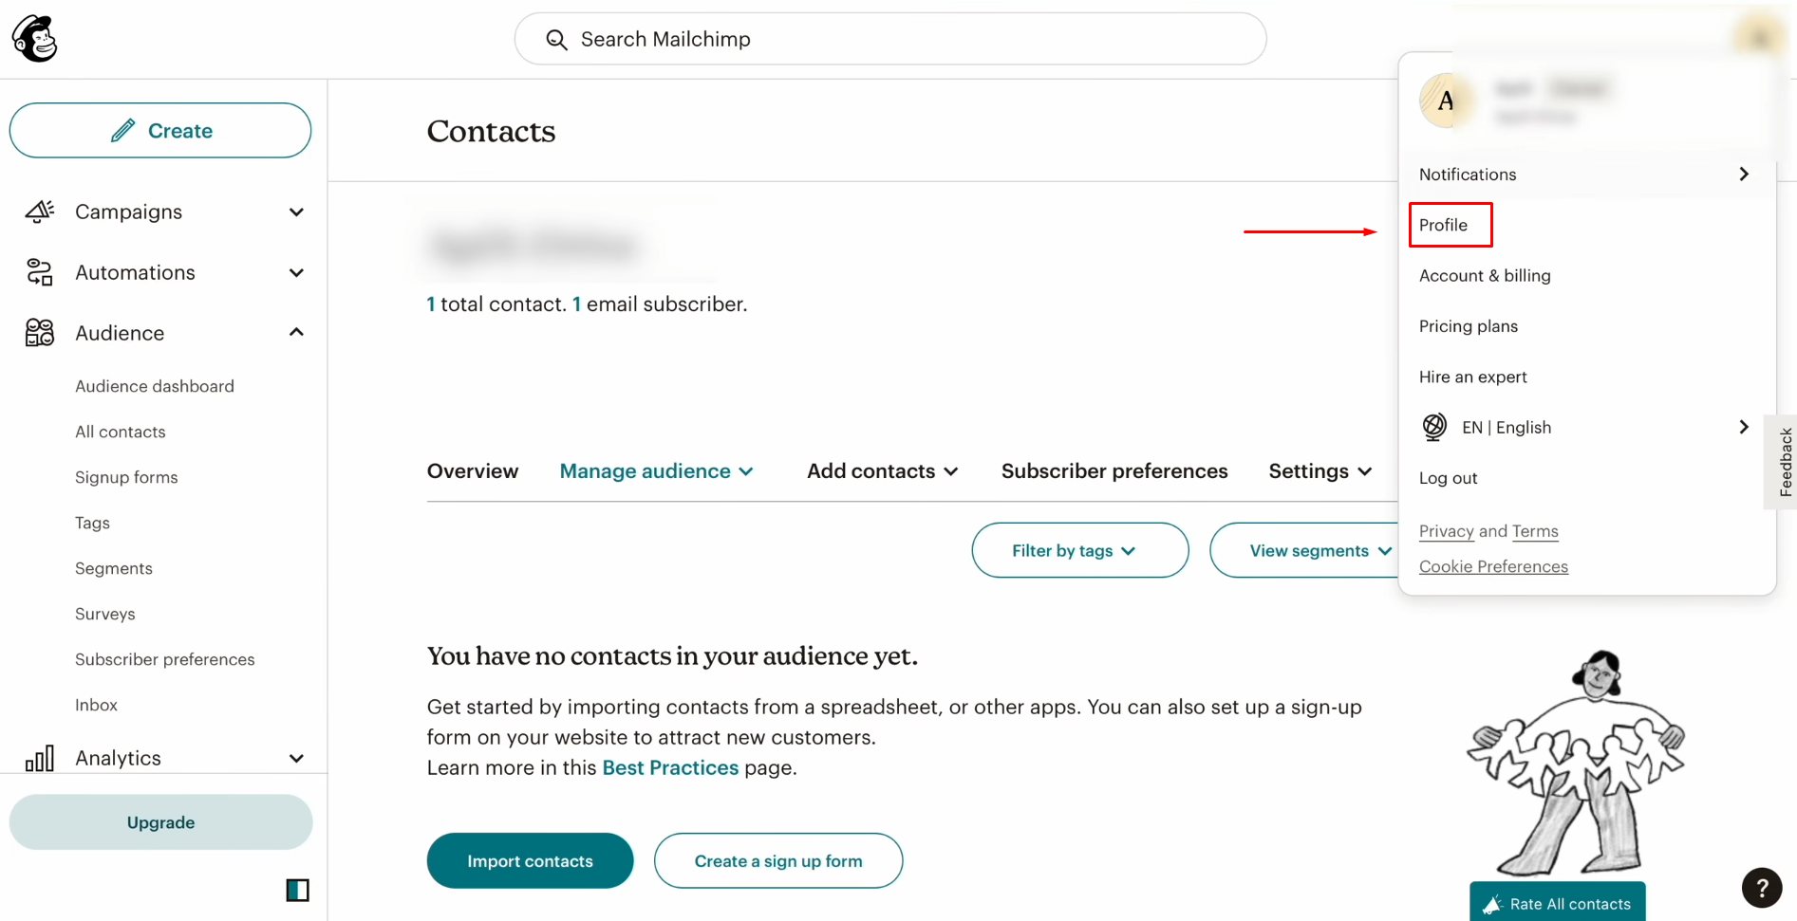Click the Create button
This screenshot has height=921, width=1797.
coord(160,131)
